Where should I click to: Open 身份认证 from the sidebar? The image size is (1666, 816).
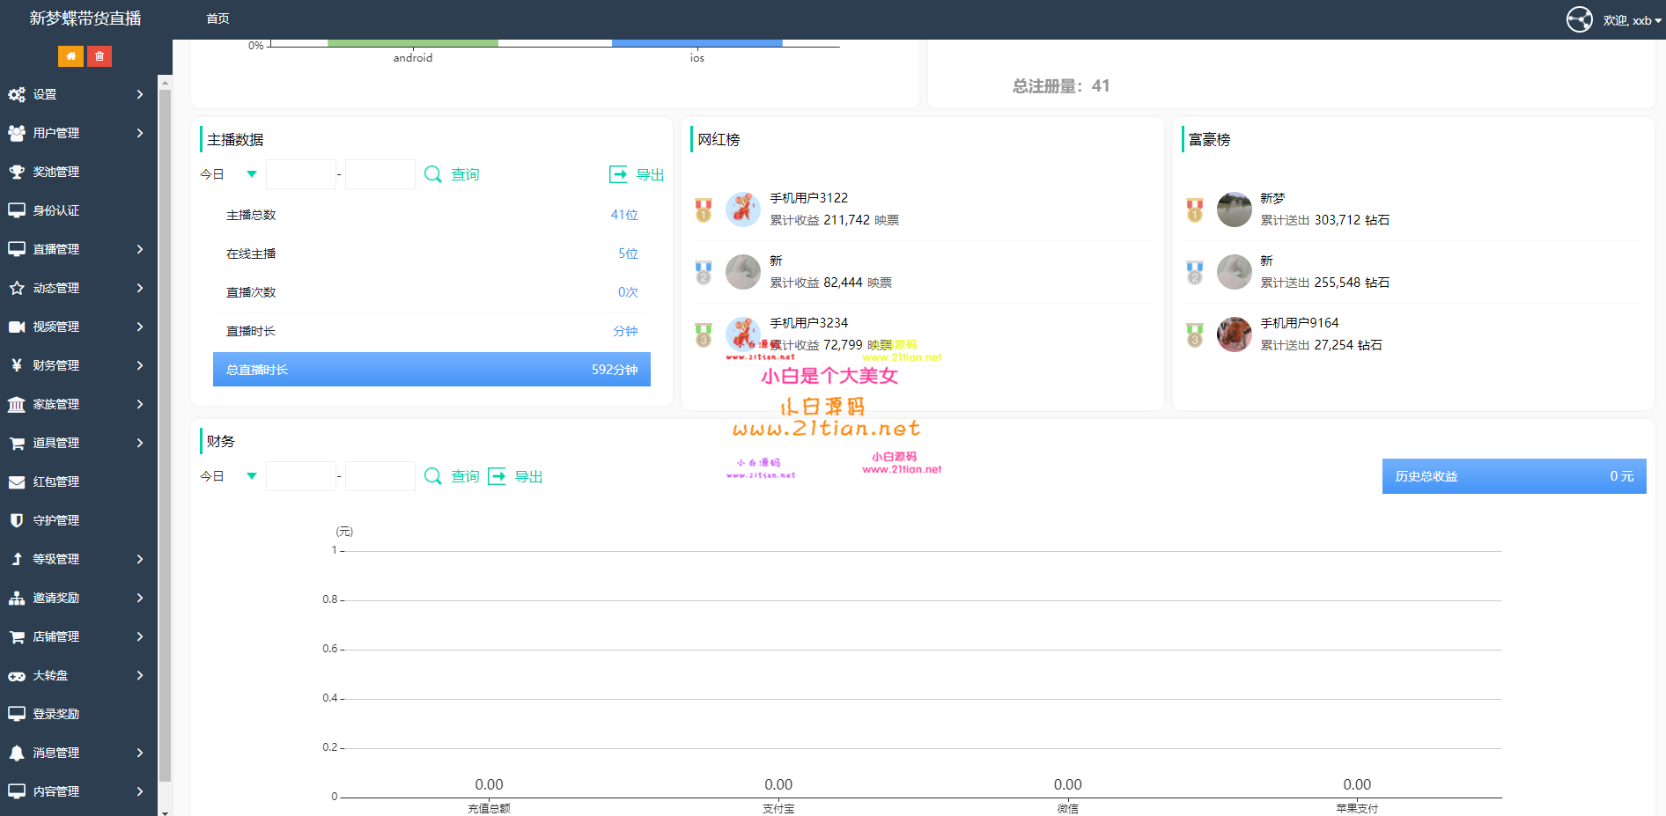(x=56, y=210)
